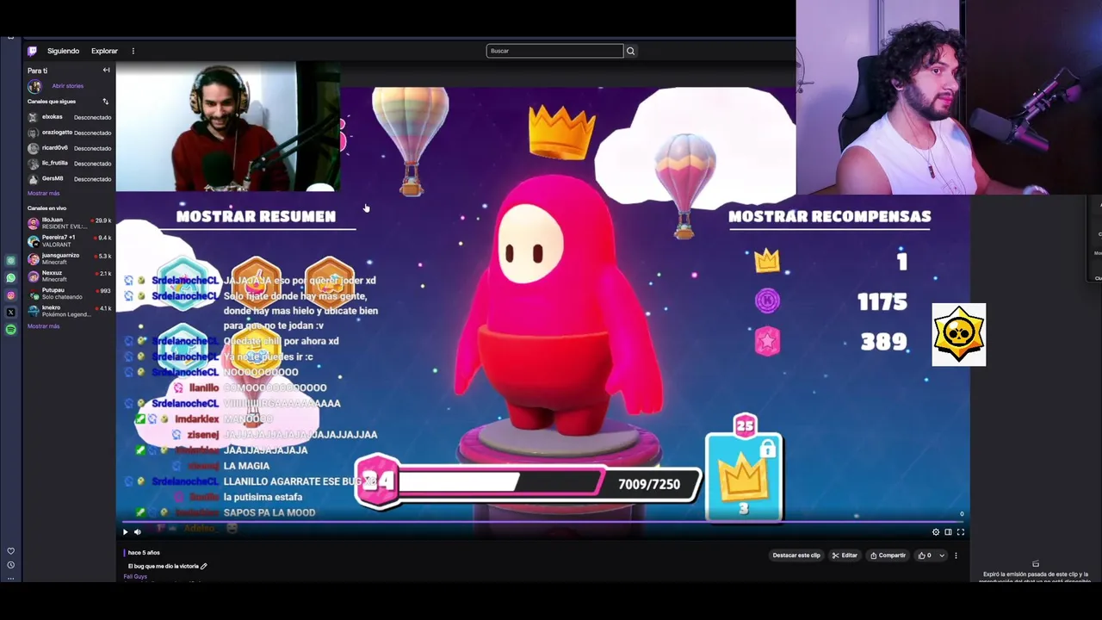Open ricard0v6 channel in sidebar
Image resolution: width=1102 pixels, height=620 pixels.
click(x=70, y=148)
